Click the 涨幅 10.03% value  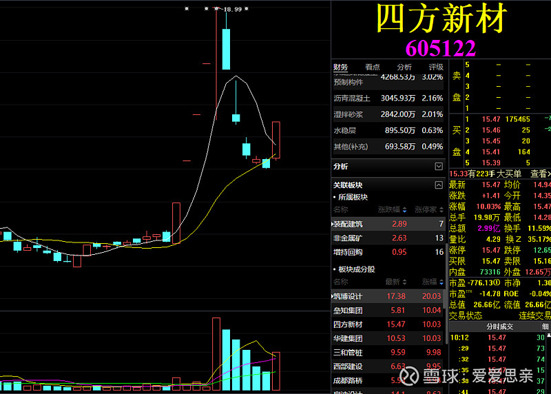tap(488, 207)
